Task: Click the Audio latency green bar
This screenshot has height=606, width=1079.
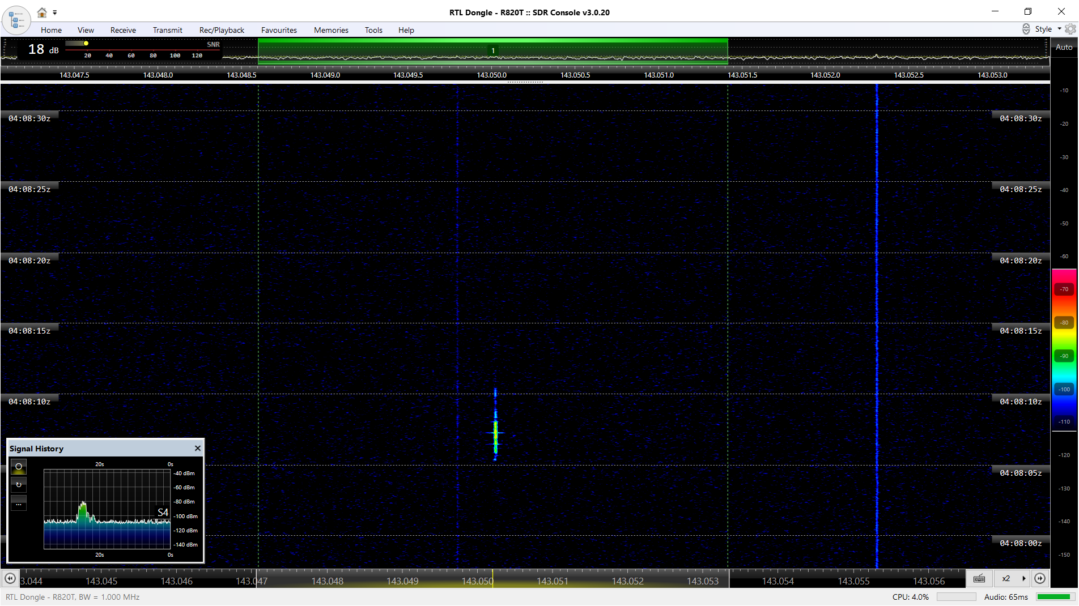Action: point(1056,597)
